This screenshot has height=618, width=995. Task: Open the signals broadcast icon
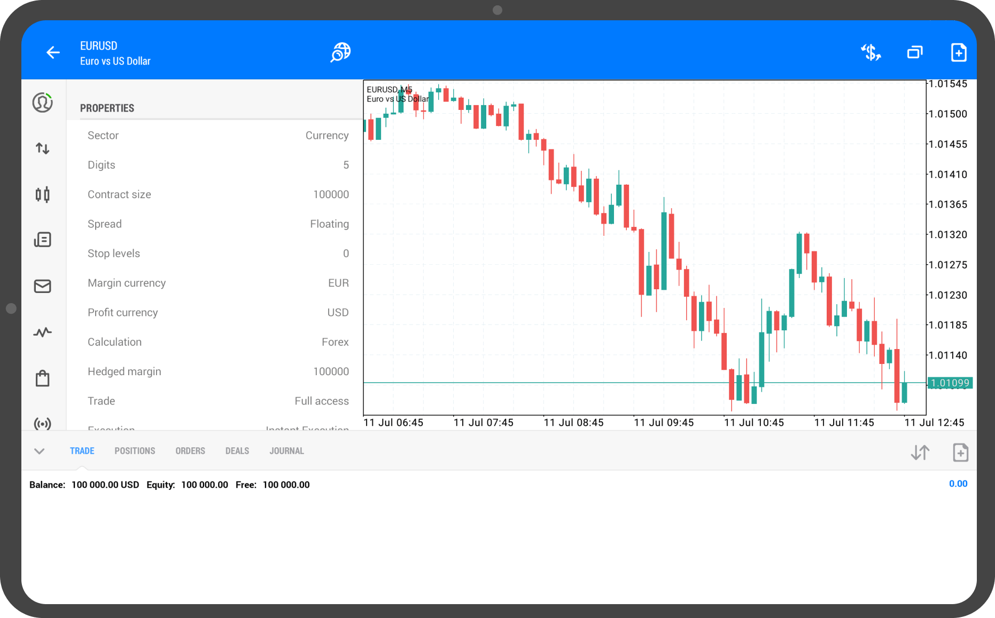tap(43, 424)
